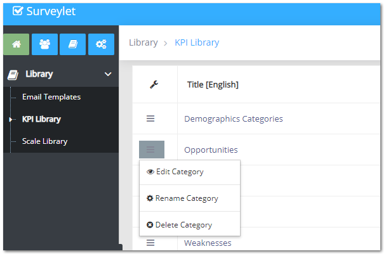Viewport: 386px width, 256px height.
Task: Click the KPI Library breadcrumb link
Action: (197, 42)
